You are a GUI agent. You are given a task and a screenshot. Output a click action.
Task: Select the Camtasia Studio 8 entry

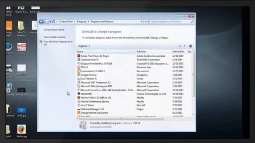[134, 60]
